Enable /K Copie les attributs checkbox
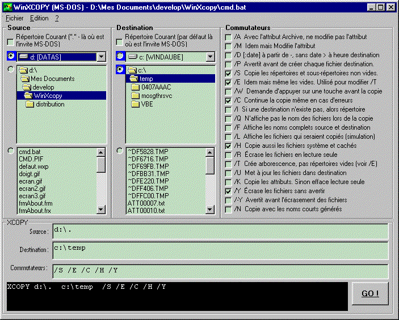This screenshot has height=320, width=399. tap(228, 182)
